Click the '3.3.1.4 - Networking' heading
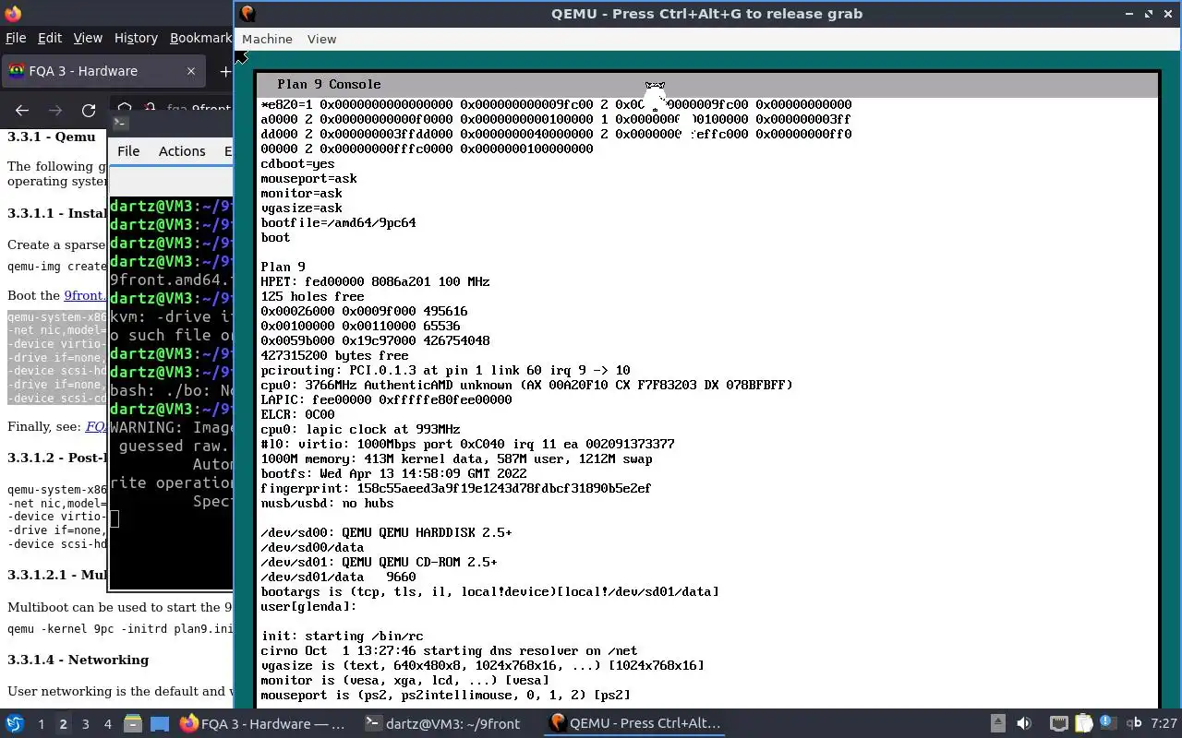 pos(78,660)
